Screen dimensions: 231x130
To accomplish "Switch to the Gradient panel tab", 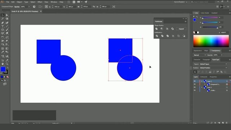I will [214, 13].
